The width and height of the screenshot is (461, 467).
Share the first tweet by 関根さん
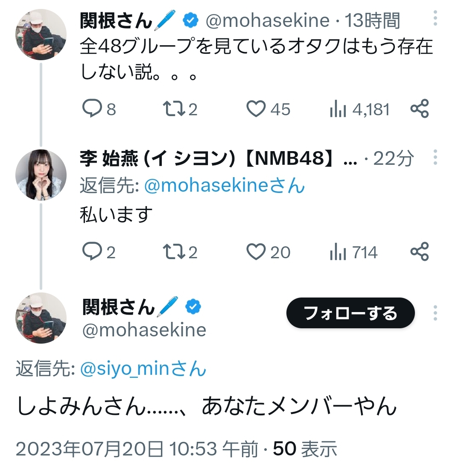[x=420, y=109]
